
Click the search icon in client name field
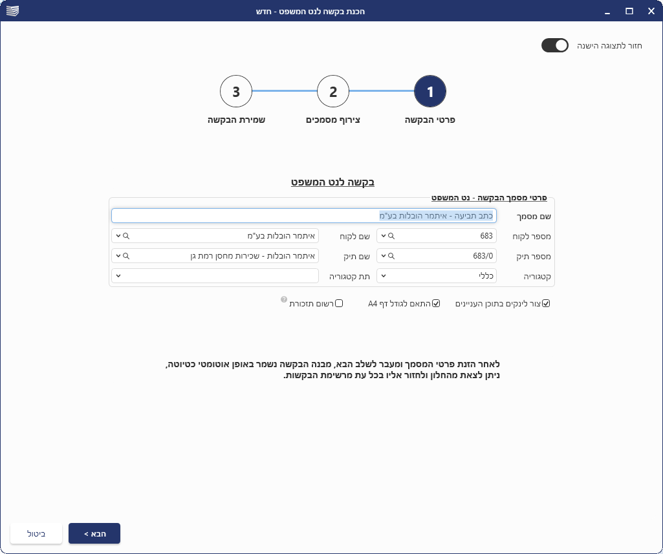126,236
